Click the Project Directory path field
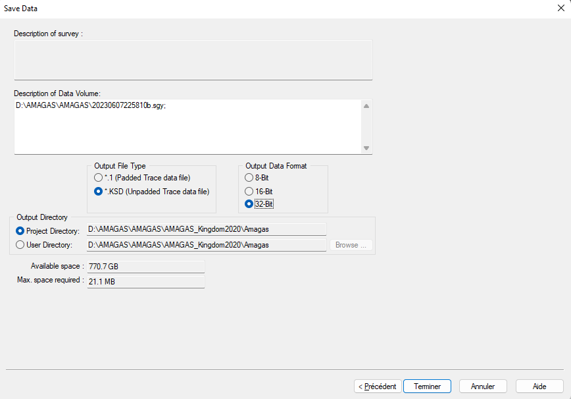The width and height of the screenshot is (571, 399). click(207, 230)
